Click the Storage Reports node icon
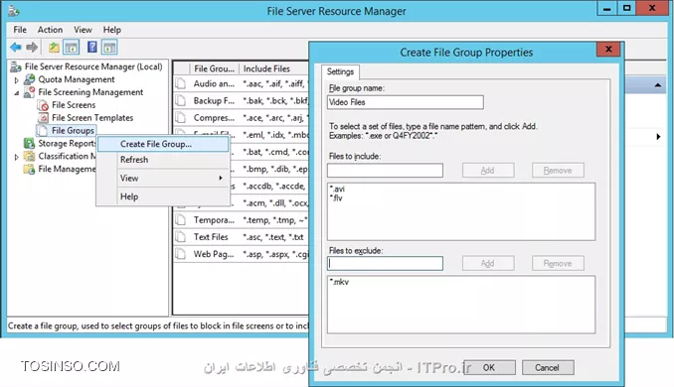 29,143
